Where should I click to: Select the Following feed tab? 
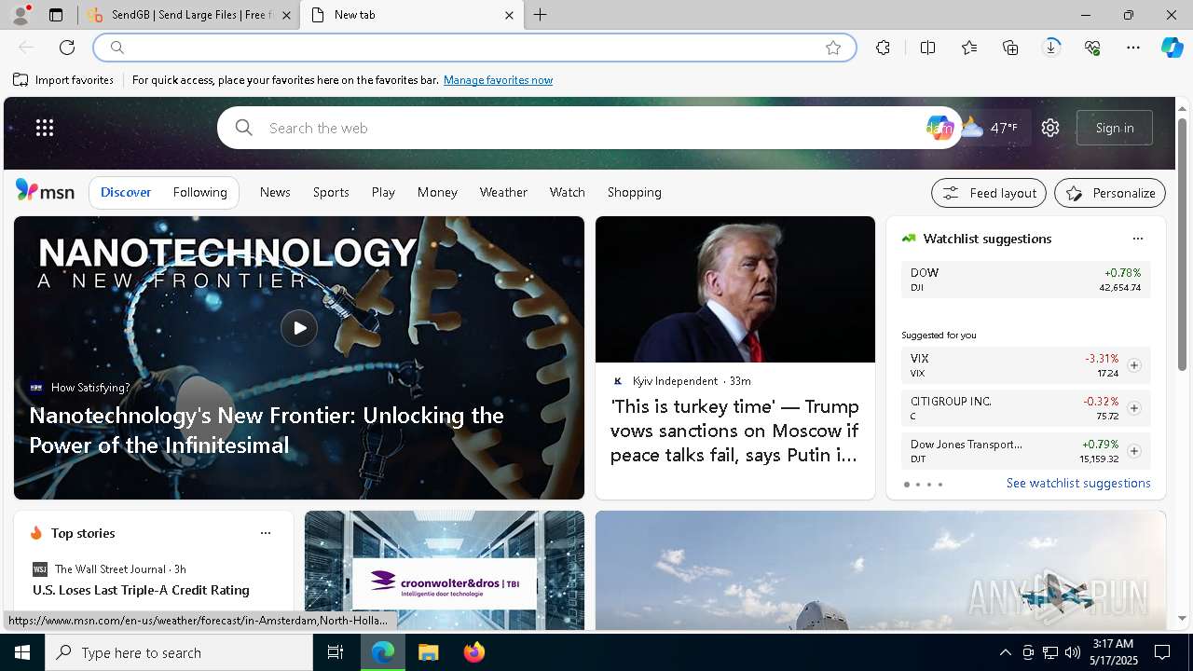[199, 192]
